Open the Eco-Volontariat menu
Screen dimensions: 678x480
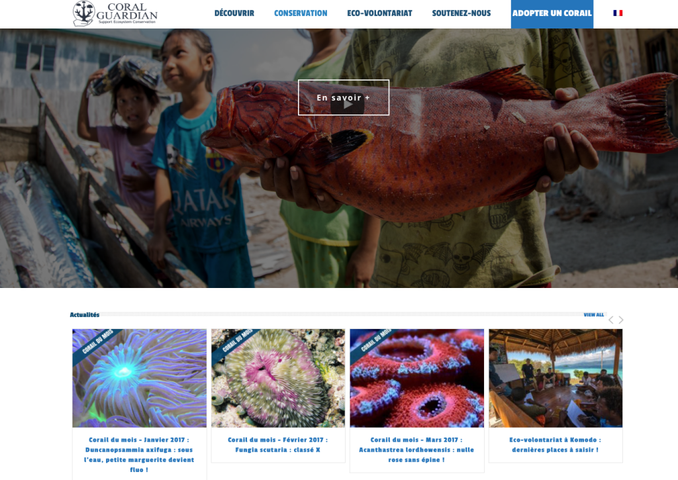point(379,13)
